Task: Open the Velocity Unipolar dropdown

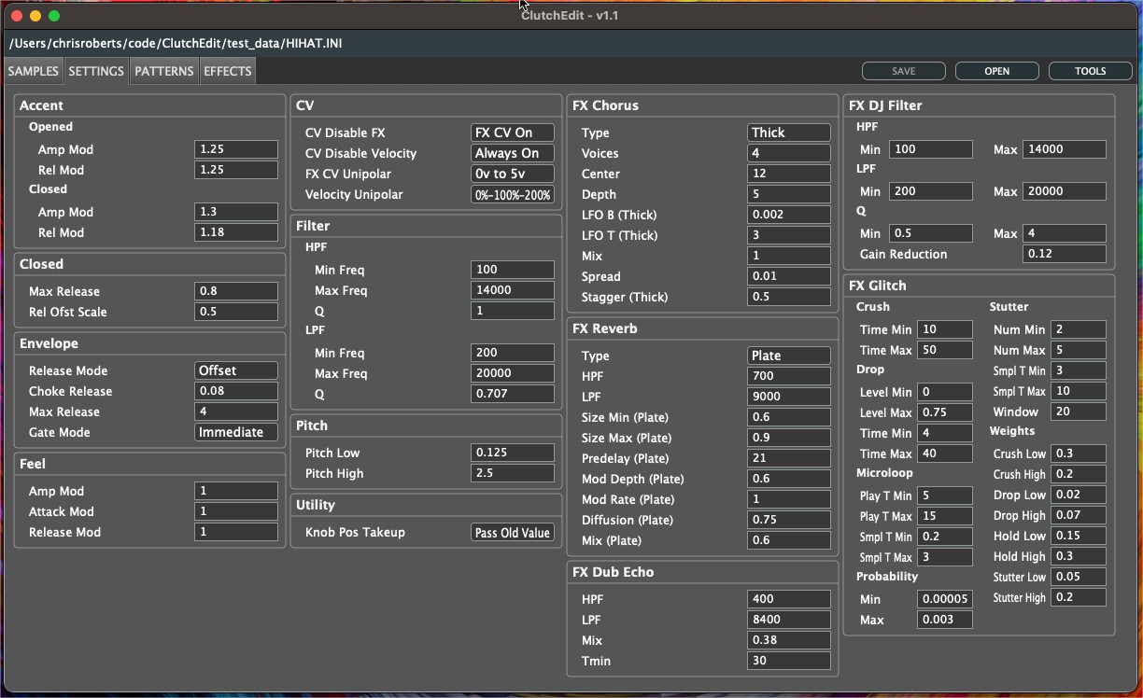Action: pos(513,195)
